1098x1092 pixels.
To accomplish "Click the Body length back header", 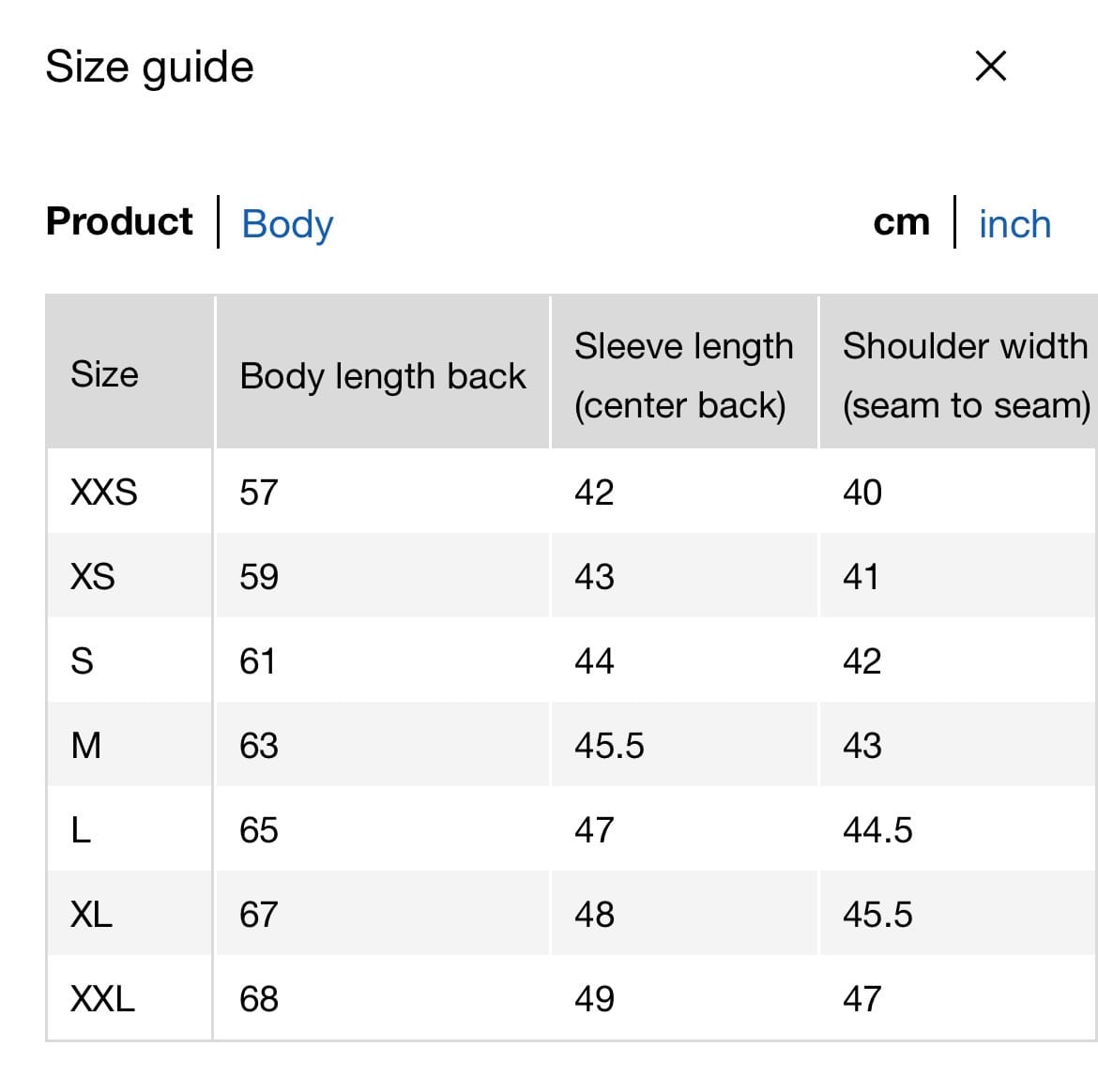I will pyautogui.click(x=383, y=376).
